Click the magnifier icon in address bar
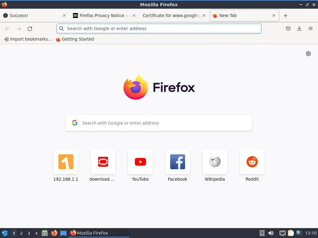This screenshot has width=318, height=238. click(x=61, y=29)
